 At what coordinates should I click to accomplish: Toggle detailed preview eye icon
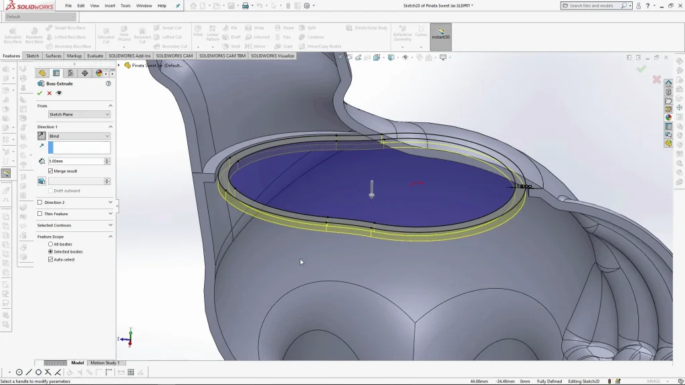click(58, 93)
